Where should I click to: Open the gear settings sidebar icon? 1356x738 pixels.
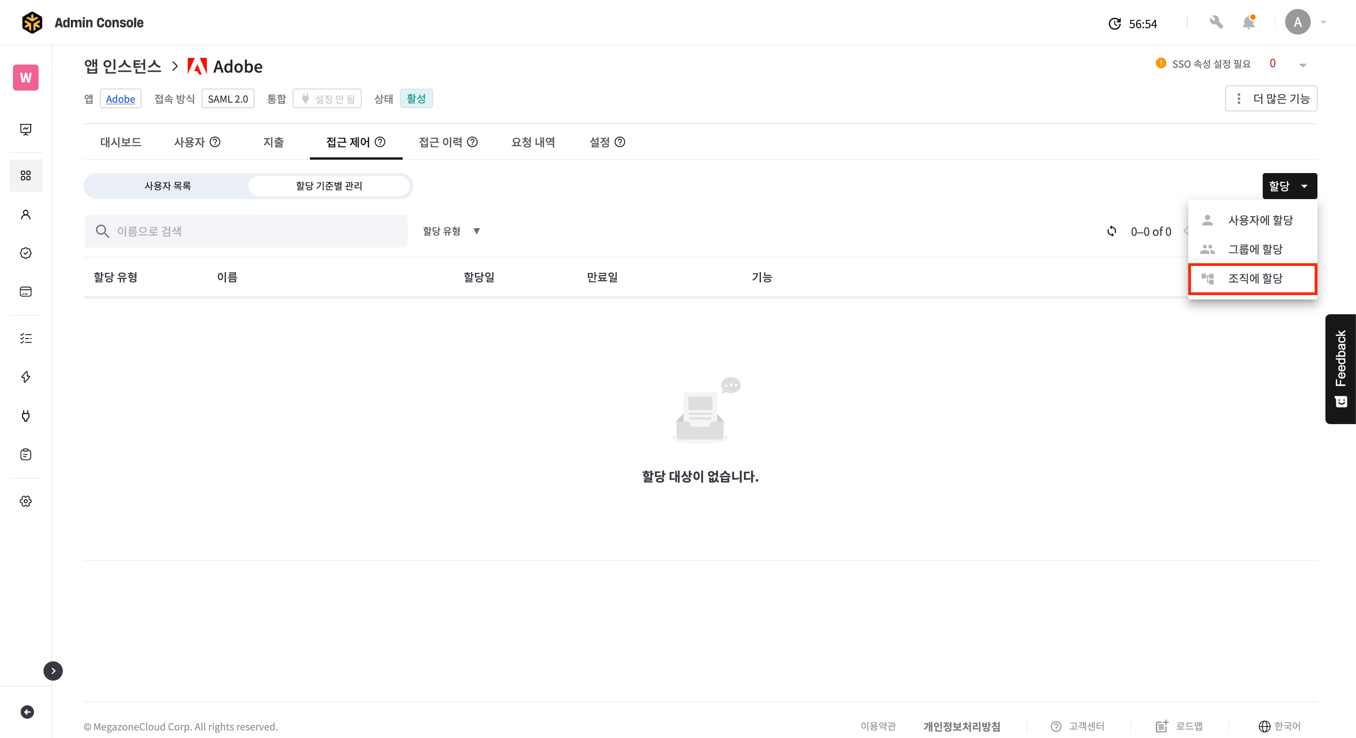coord(26,501)
